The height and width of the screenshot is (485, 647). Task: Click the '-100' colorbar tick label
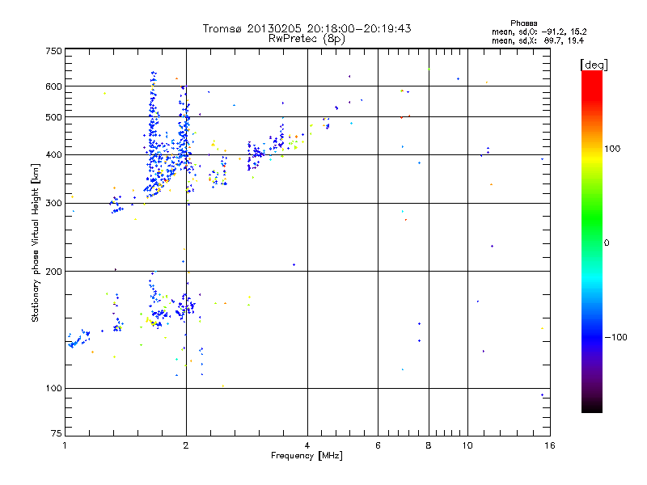[615, 337]
